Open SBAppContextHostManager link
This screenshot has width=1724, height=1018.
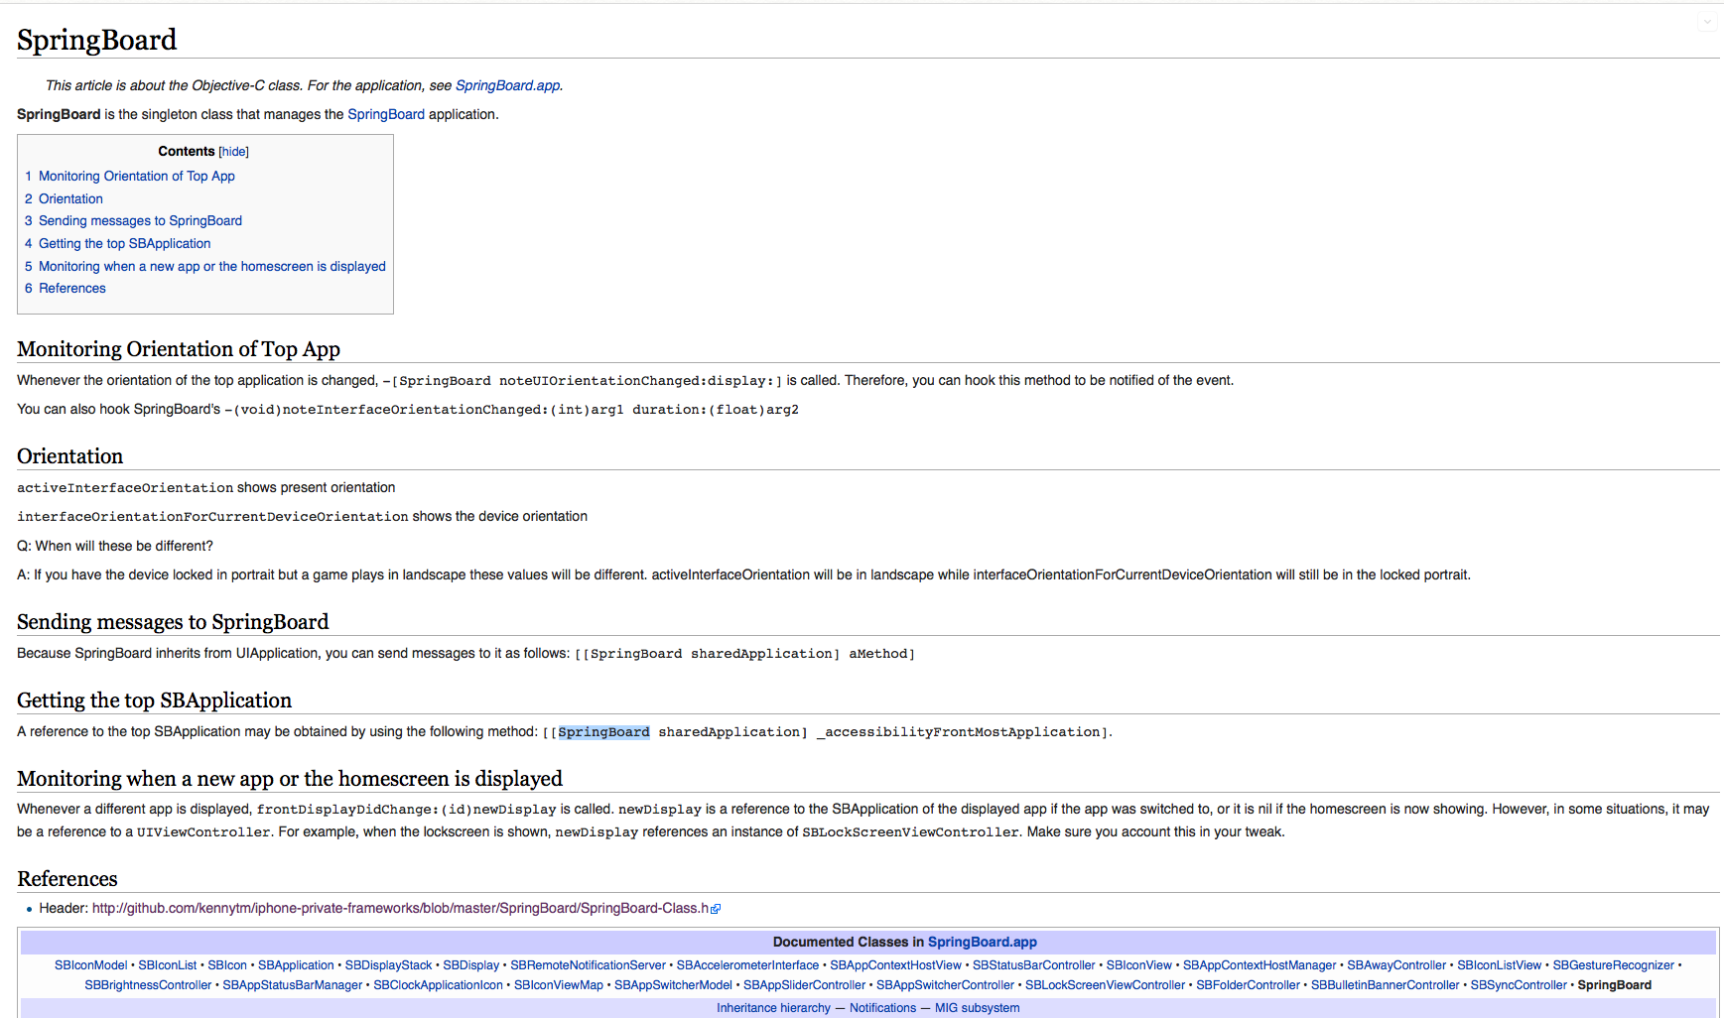(1260, 965)
